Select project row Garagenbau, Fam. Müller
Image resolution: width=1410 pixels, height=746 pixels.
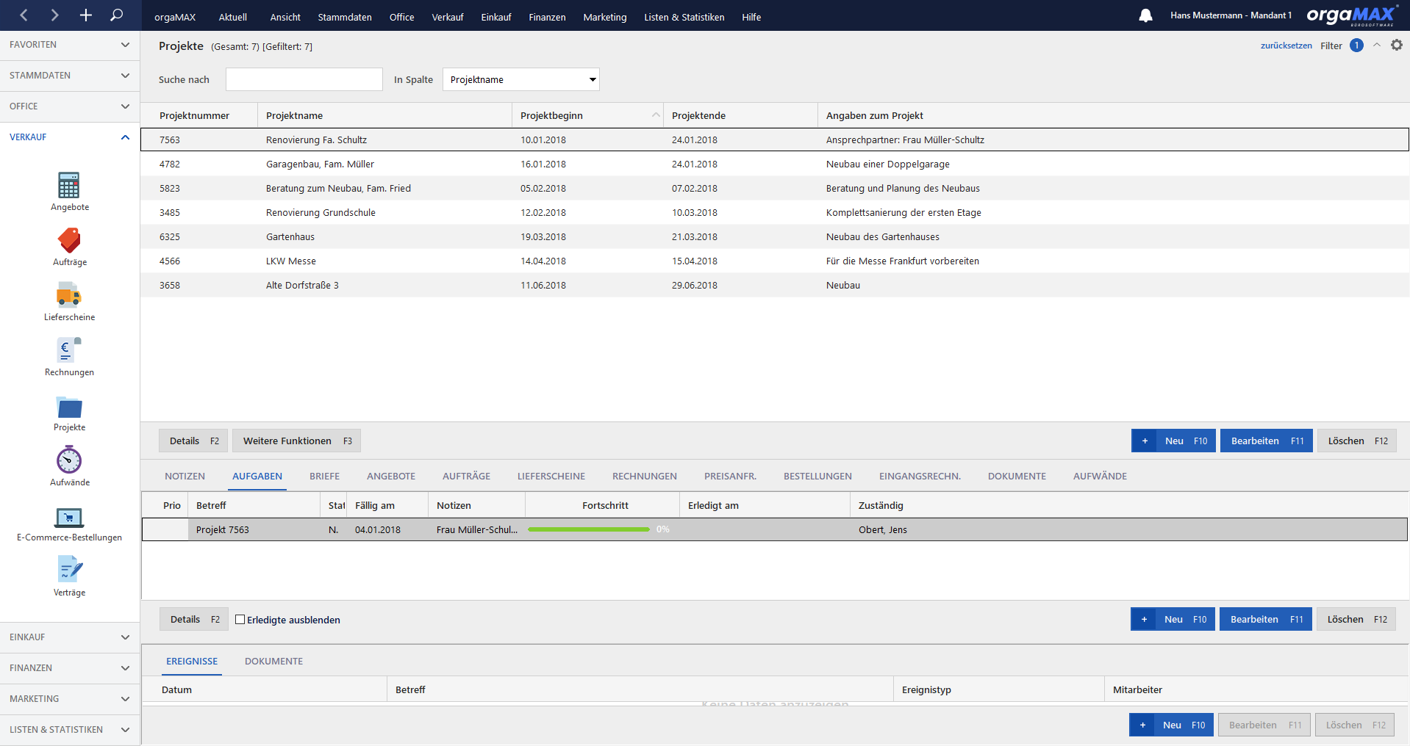775,164
